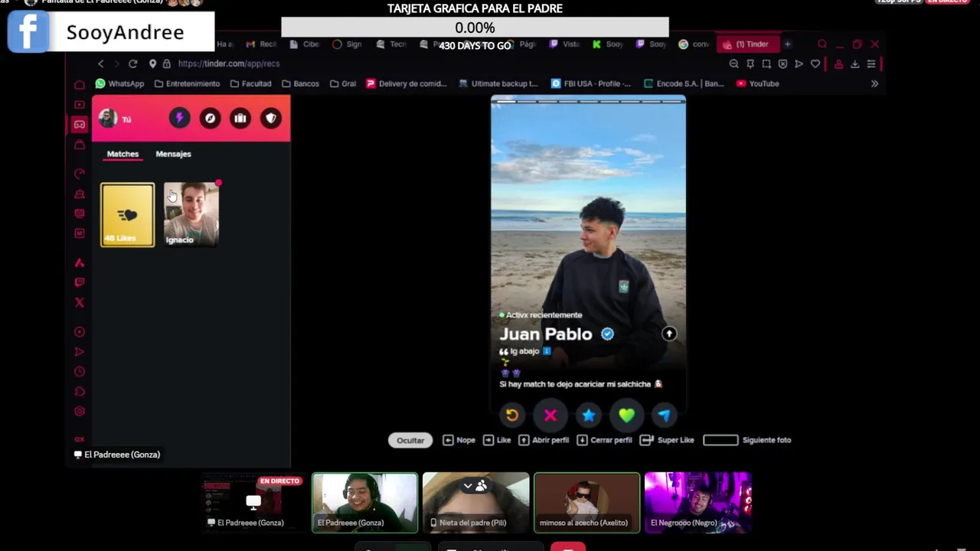
Task: Click the Ocultar button
Action: [x=410, y=440]
